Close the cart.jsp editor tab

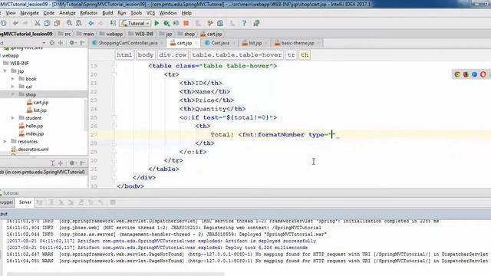[x=196, y=43]
